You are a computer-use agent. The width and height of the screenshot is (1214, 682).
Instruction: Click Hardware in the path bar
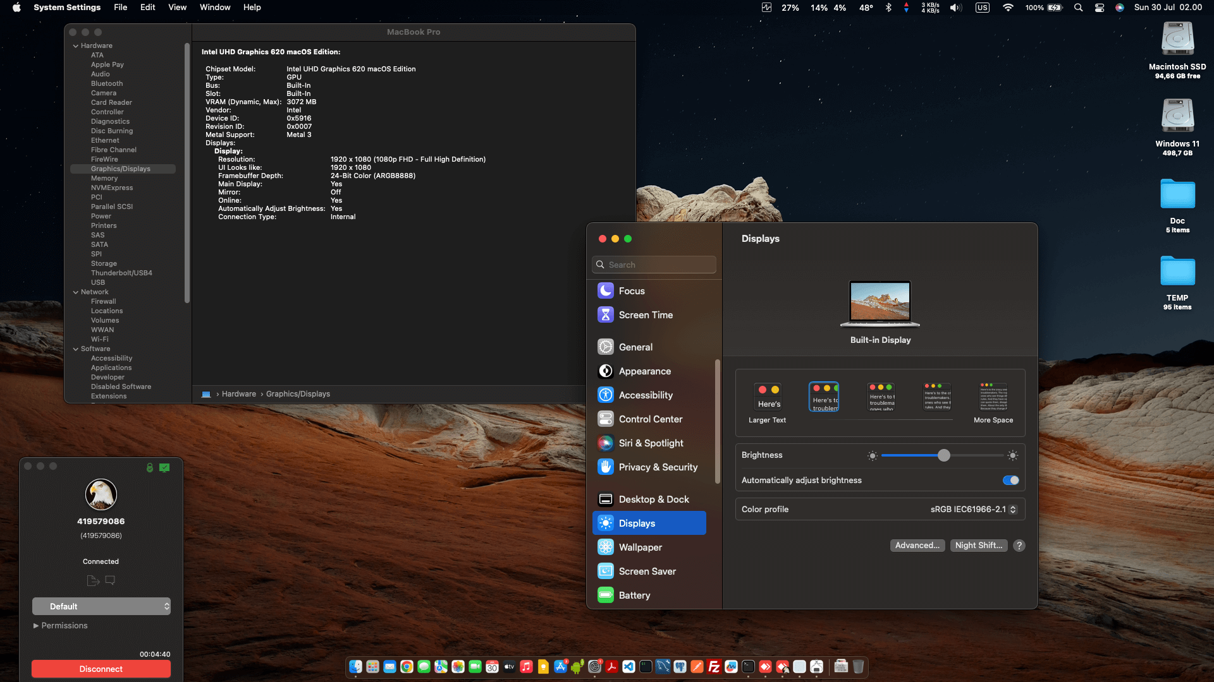238,393
